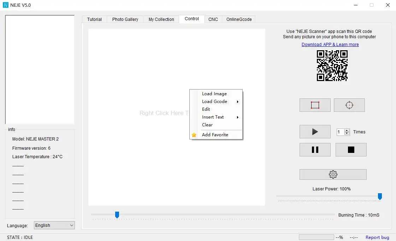This screenshot has height=241, width=396.
Task: Switch to the My Collection tab
Action: [161, 19]
